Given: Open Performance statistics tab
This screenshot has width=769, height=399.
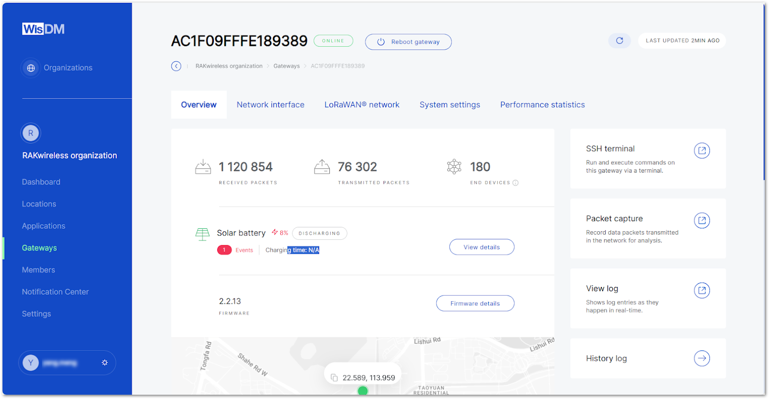Looking at the screenshot, I should 543,105.
